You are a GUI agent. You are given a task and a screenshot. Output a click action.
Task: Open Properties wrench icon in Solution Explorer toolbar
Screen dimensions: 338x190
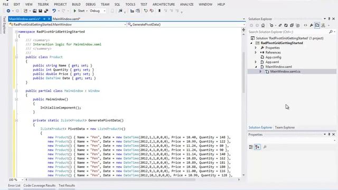tap(311, 25)
